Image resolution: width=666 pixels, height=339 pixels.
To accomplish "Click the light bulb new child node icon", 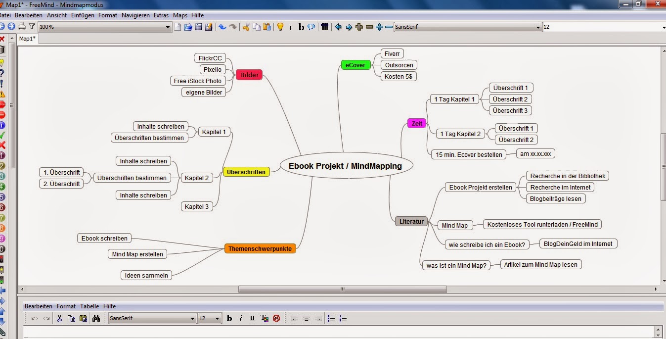I will [280, 27].
